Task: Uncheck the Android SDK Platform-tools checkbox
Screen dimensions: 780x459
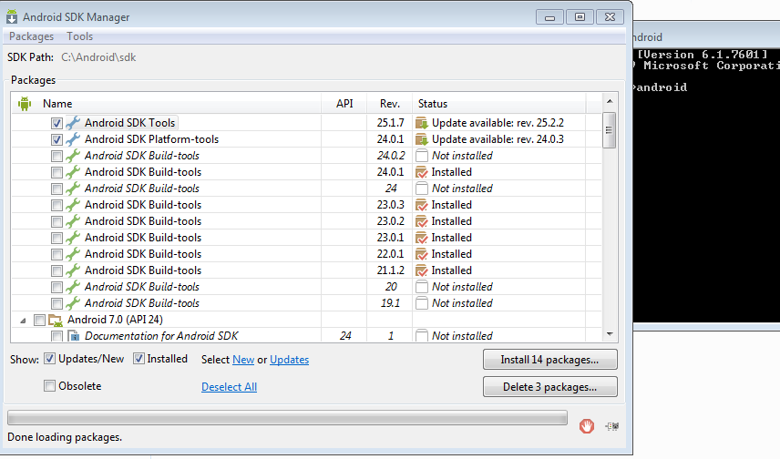Action: coord(56,139)
